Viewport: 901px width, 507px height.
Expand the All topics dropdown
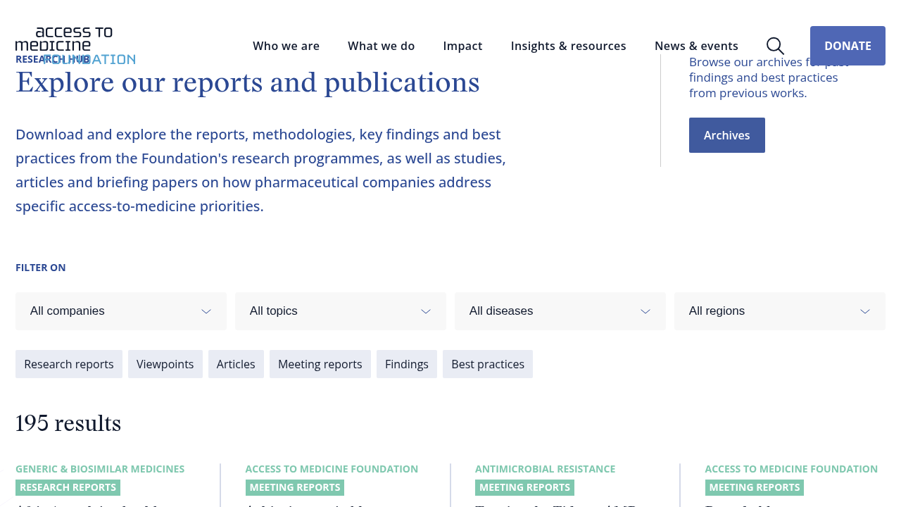tap(341, 311)
